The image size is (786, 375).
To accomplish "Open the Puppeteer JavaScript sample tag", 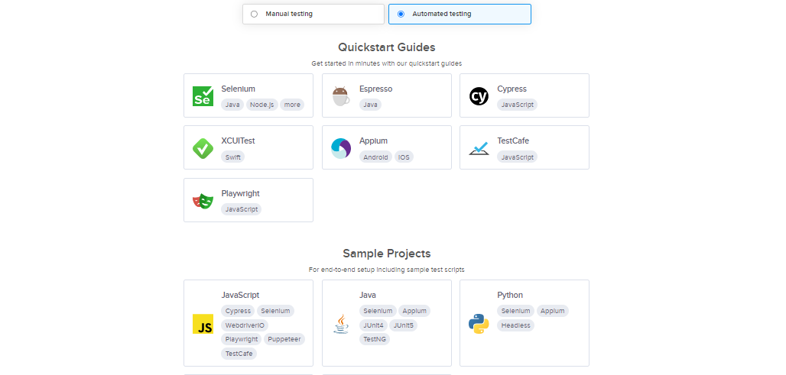I will point(284,339).
